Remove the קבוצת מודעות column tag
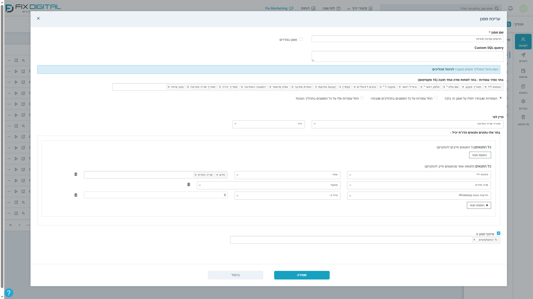The height and width of the screenshot is (299, 533). (316, 87)
